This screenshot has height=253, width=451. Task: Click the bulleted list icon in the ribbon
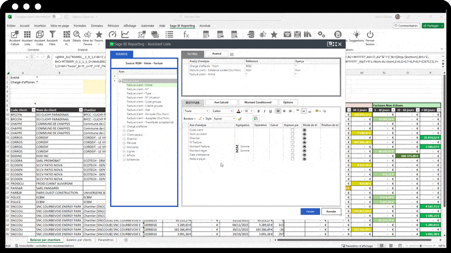170,34
